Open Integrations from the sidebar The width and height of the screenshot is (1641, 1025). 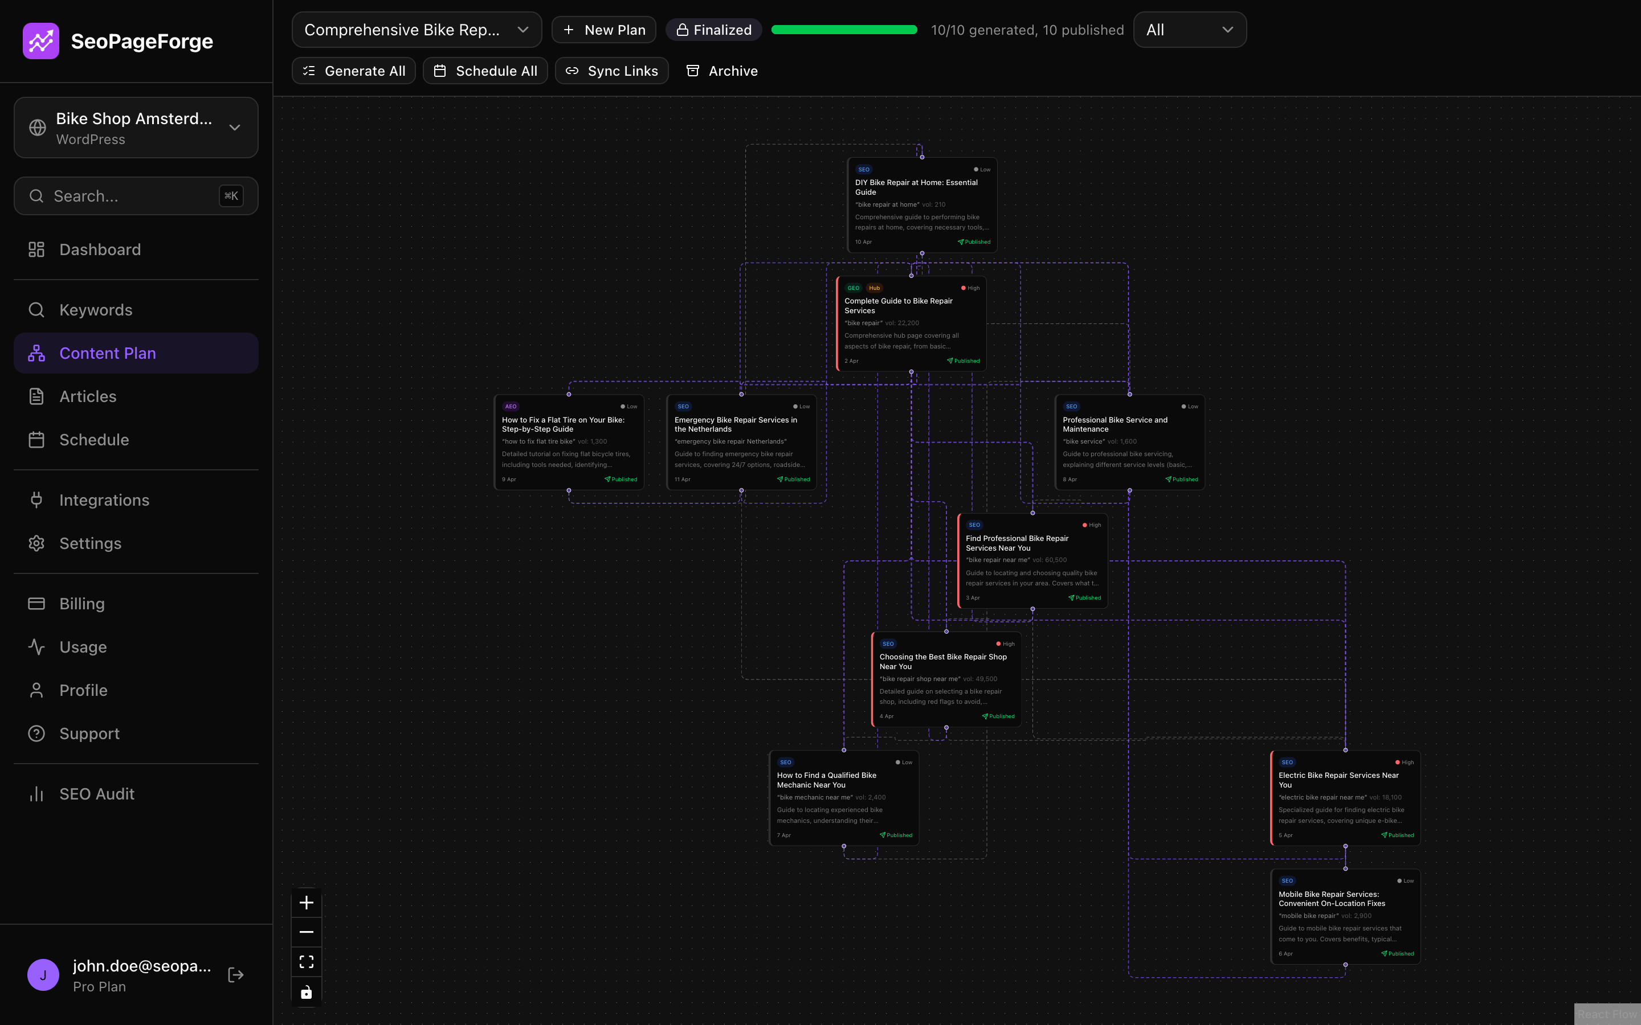(136, 501)
